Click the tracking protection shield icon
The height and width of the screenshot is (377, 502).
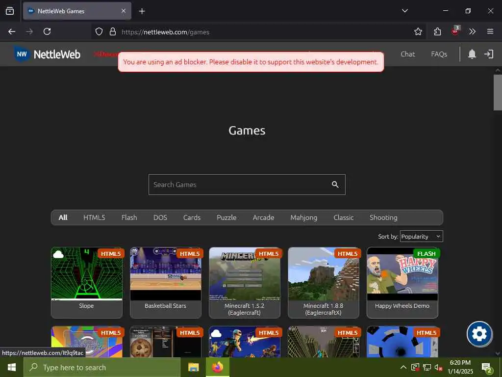tap(99, 31)
